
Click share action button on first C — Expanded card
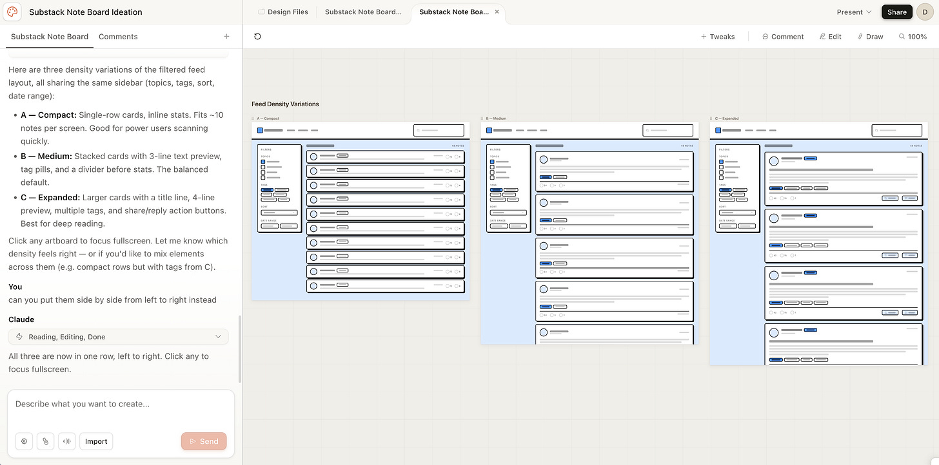[890, 198]
